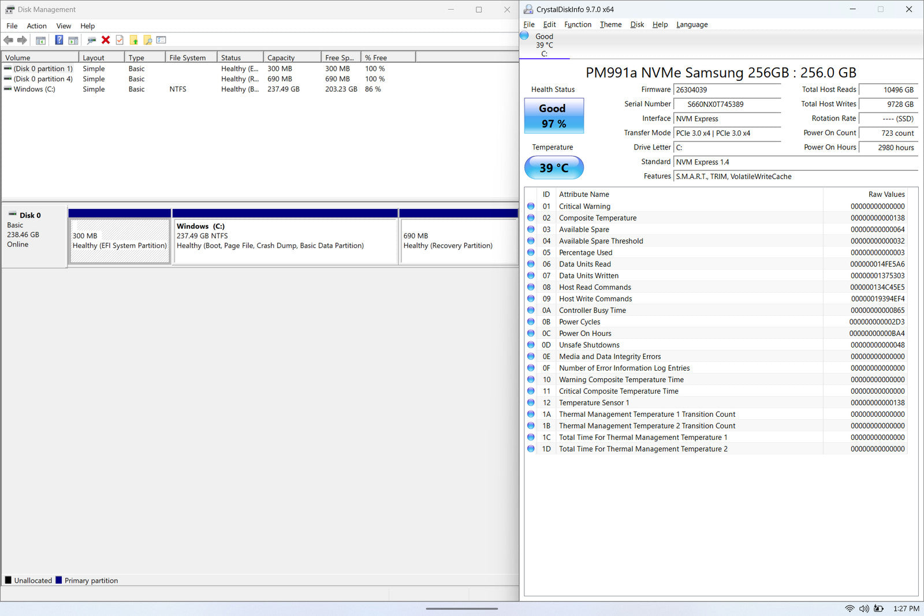The height and width of the screenshot is (616, 924).
Task: Click the 39 °C temperature button
Action: coord(553,168)
